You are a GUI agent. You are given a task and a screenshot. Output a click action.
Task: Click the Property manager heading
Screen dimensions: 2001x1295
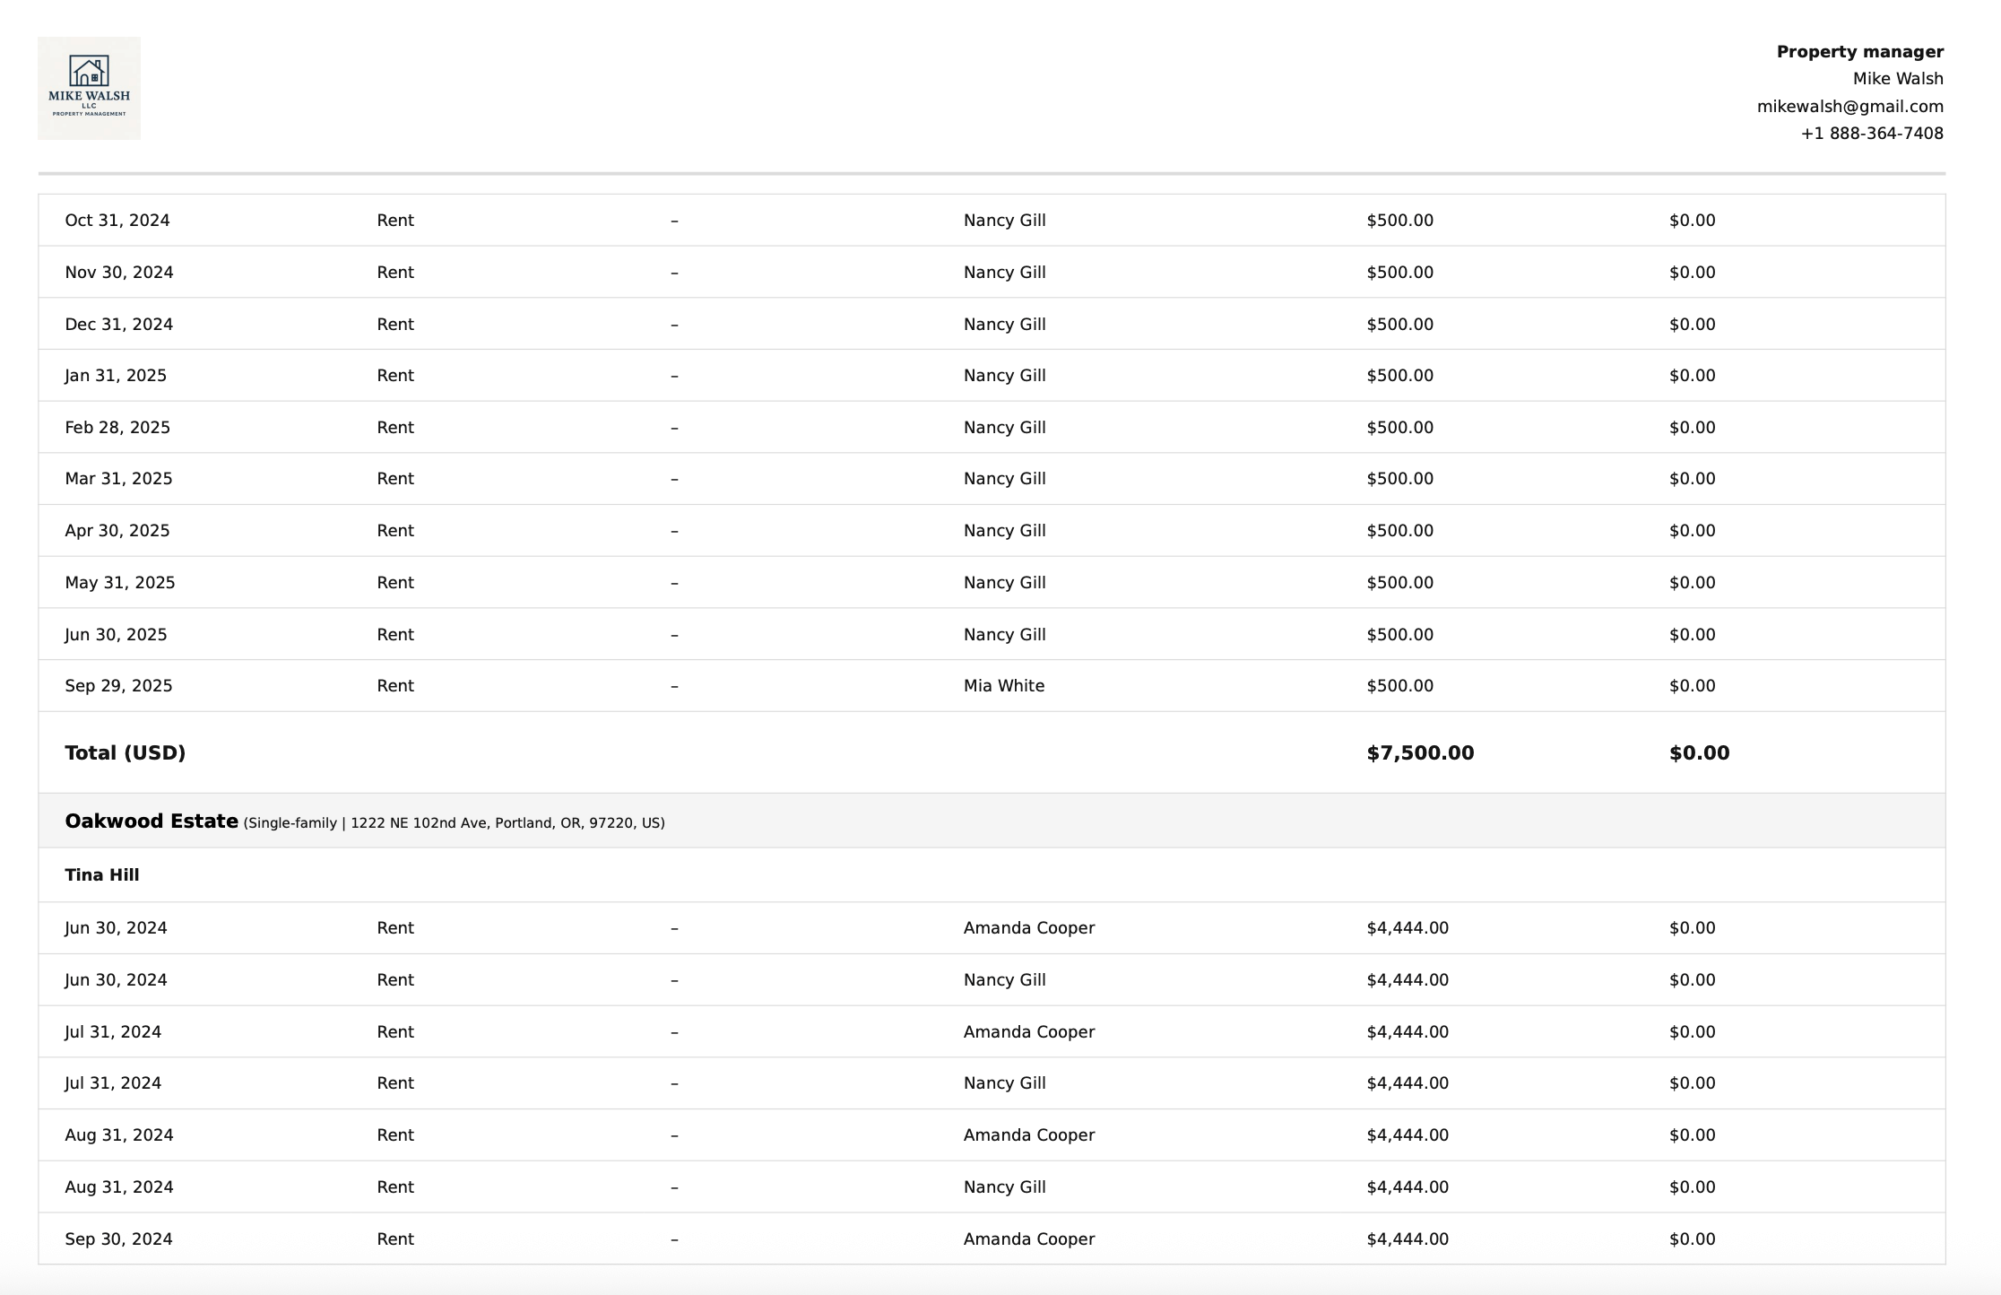pyautogui.click(x=1859, y=52)
